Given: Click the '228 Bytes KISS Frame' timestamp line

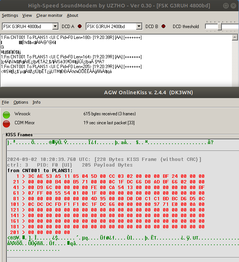Looking at the screenshot, I should click(104, 159).
